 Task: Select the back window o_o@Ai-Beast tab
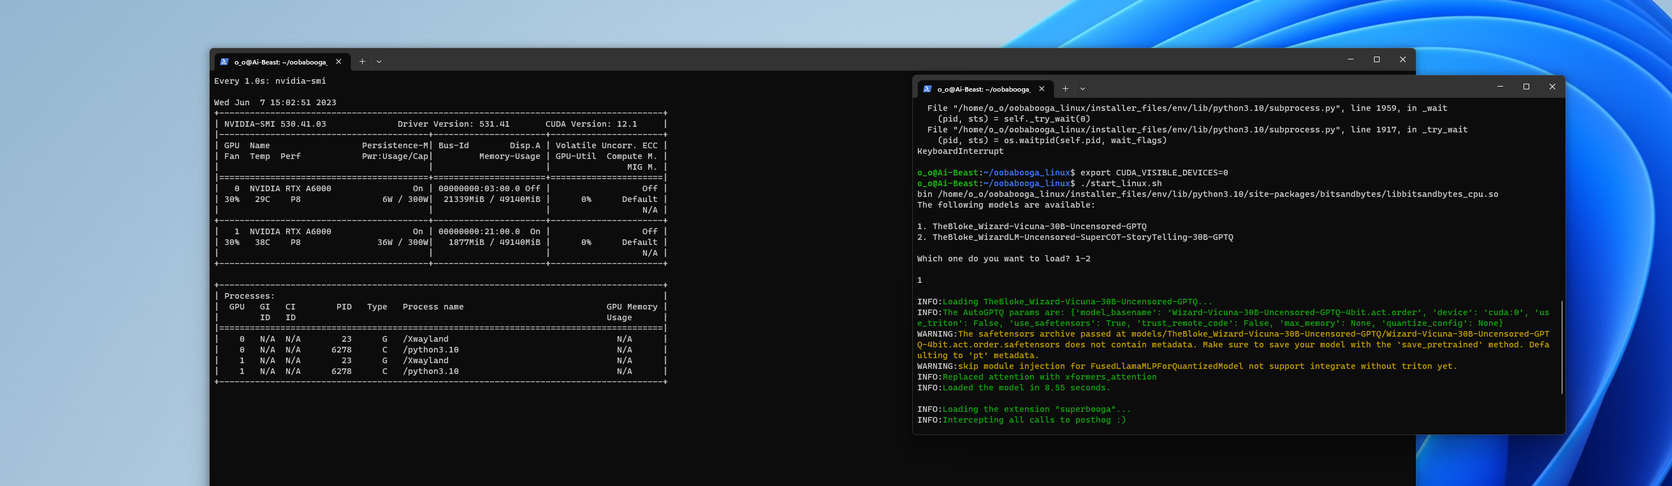pyautogui.click(x=282, y=62)
